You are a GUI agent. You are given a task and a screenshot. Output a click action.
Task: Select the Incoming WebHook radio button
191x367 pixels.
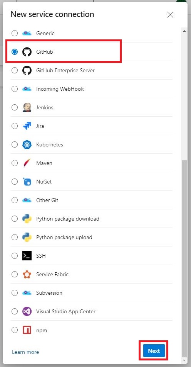15,89
